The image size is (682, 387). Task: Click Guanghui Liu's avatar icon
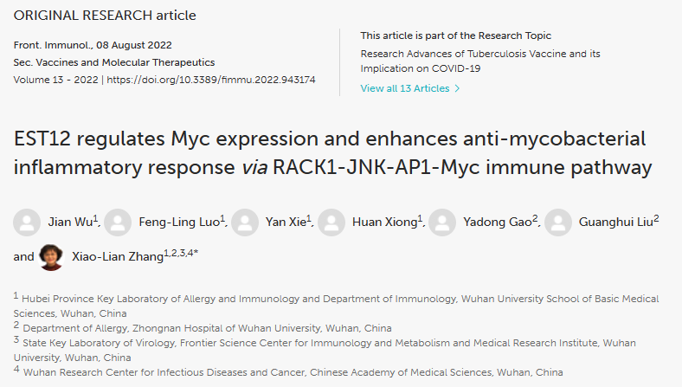pos(558,223)
